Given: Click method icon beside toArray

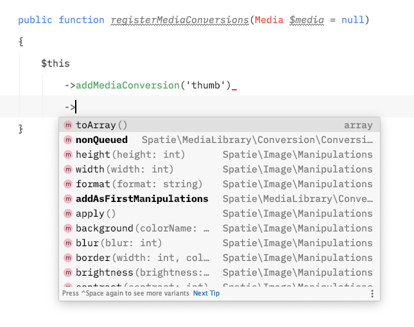Looking at the screenshot, I should (68, 125).
